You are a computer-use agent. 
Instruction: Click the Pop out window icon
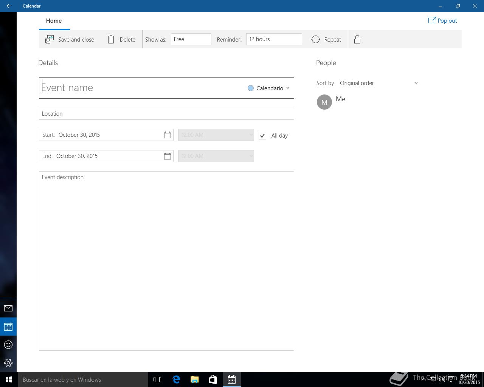pyautogui.click(x=432, y=20)
